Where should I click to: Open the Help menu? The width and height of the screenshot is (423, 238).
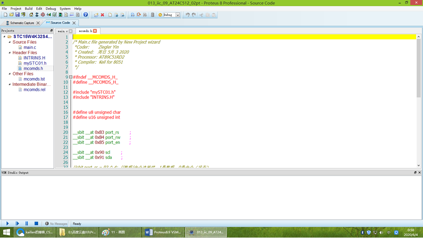point(78,9)
